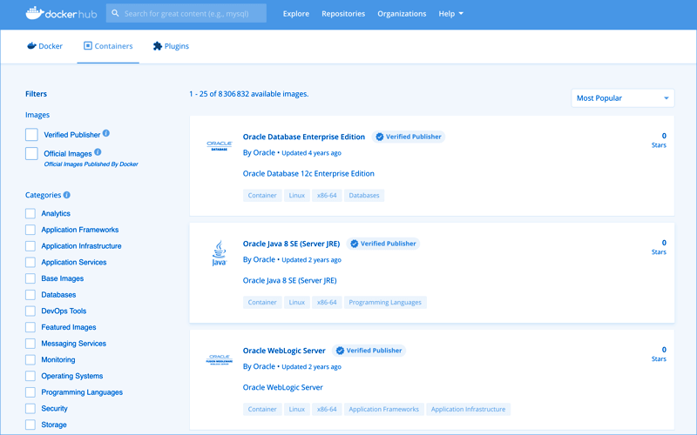Enable the Verified Publisher filter checkbox

[31, 135]
